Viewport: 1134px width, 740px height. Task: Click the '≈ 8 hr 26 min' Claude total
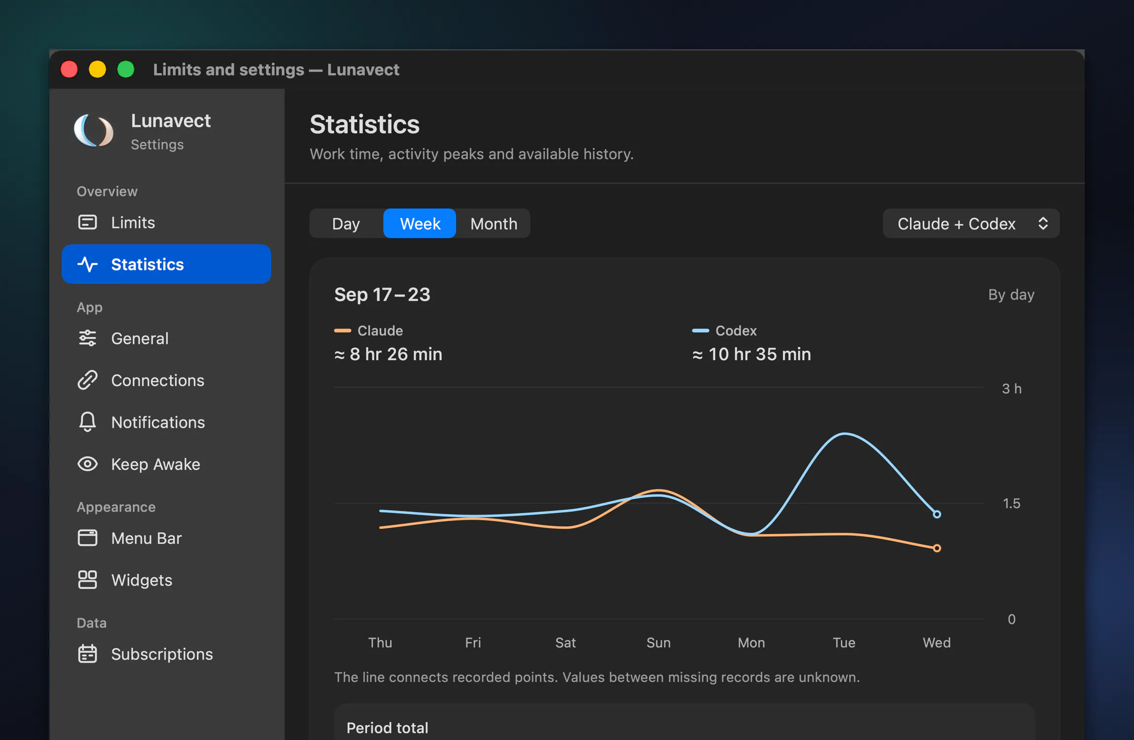(389, 354)
